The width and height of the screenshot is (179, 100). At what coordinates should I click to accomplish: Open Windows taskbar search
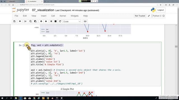pyautogui.click(x=7, y=98)
